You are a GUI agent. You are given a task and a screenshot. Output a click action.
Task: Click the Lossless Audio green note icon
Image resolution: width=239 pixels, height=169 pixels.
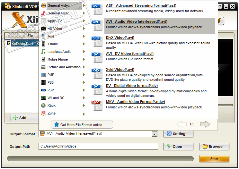click(43, 52)
